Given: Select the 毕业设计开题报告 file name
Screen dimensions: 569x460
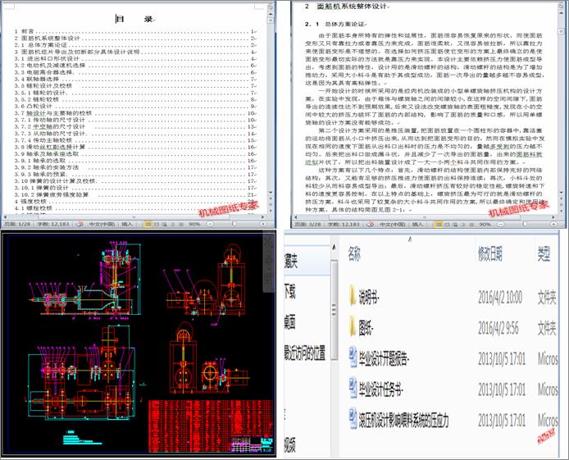Looking at the screenshot, I should click(x=384, y=359).
